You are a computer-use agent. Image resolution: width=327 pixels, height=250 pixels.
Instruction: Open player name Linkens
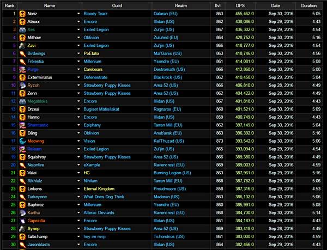(35, 189)
